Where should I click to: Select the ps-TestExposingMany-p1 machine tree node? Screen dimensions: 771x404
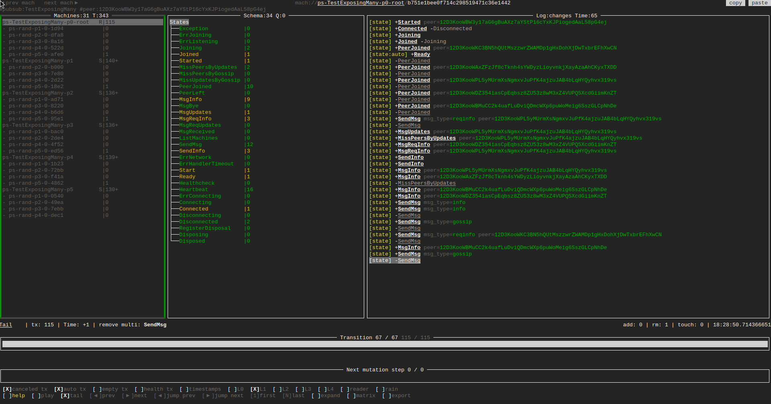(38, 61)
